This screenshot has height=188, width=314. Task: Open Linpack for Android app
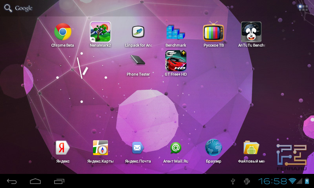point(138,32)
